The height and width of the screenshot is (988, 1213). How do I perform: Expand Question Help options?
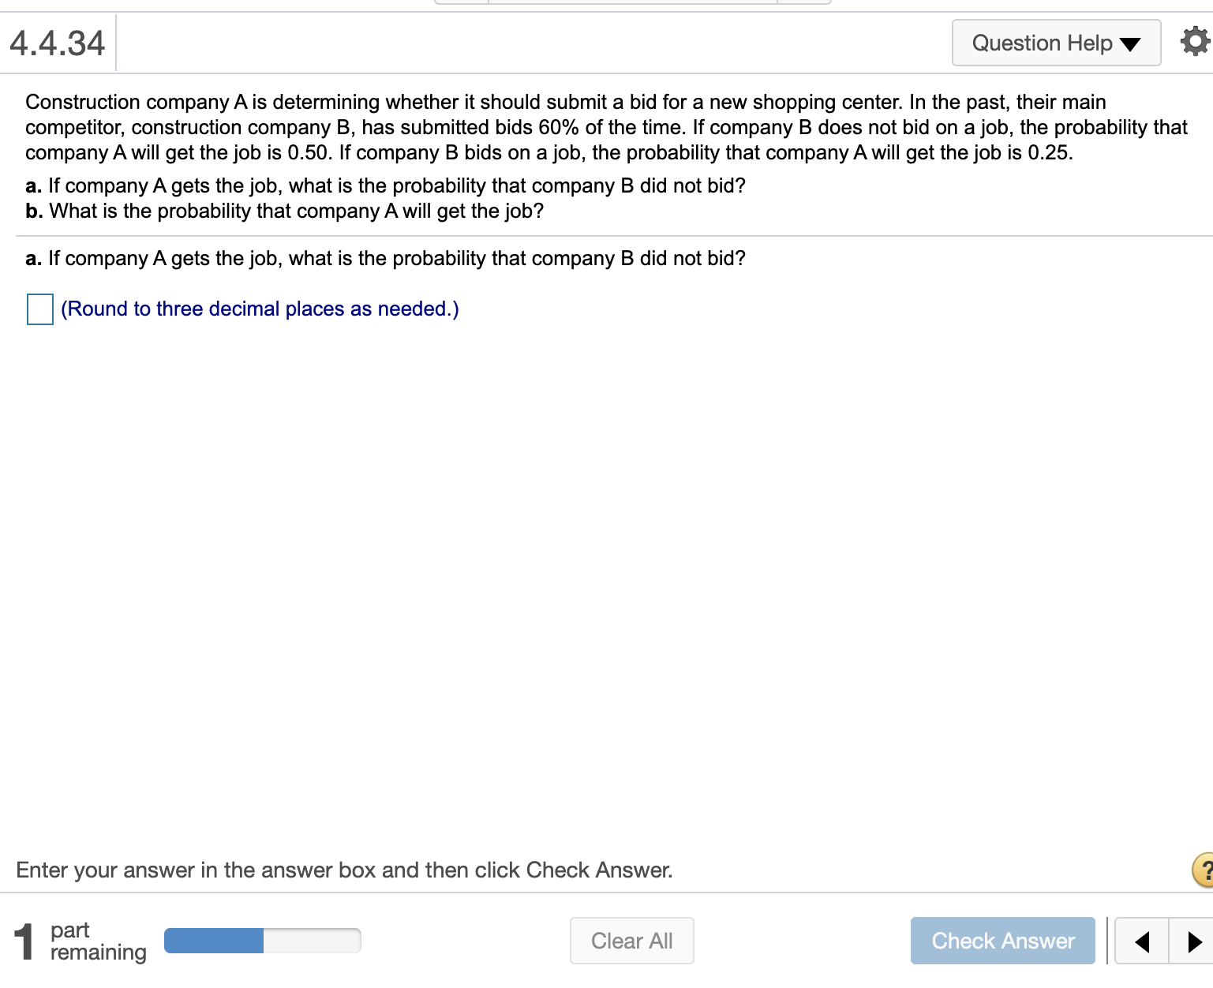click(1055, 43)
